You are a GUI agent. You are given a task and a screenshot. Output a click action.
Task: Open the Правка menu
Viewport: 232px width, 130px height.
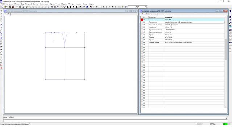point(17,4)
